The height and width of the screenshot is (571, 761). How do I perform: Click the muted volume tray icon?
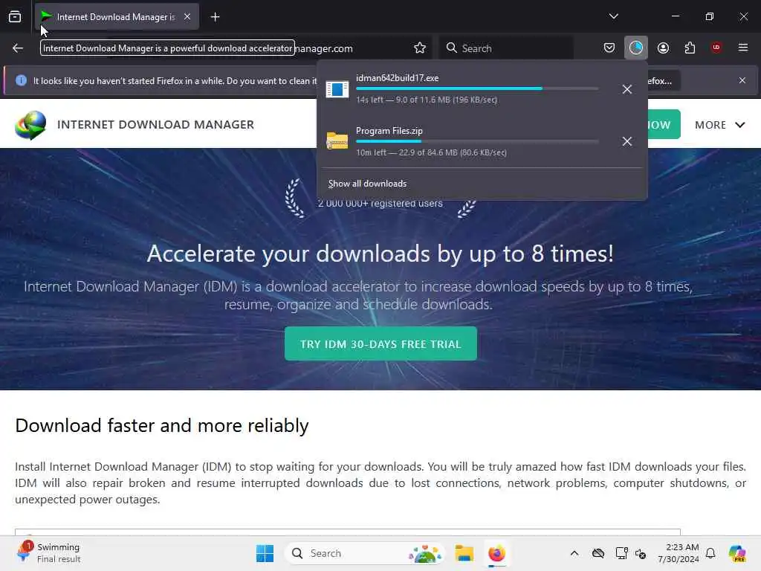[640, 553]
